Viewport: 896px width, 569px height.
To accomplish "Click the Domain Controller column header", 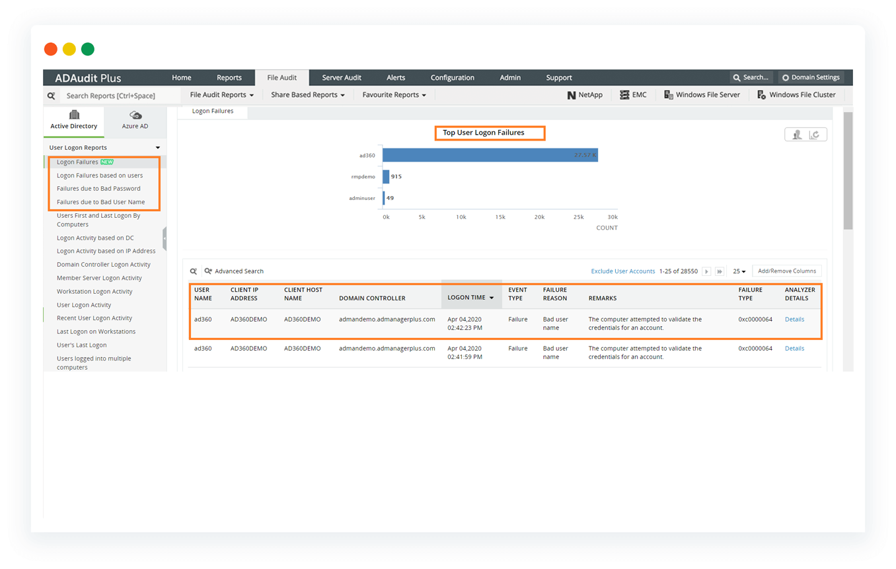I will click(x=372, y=298).
